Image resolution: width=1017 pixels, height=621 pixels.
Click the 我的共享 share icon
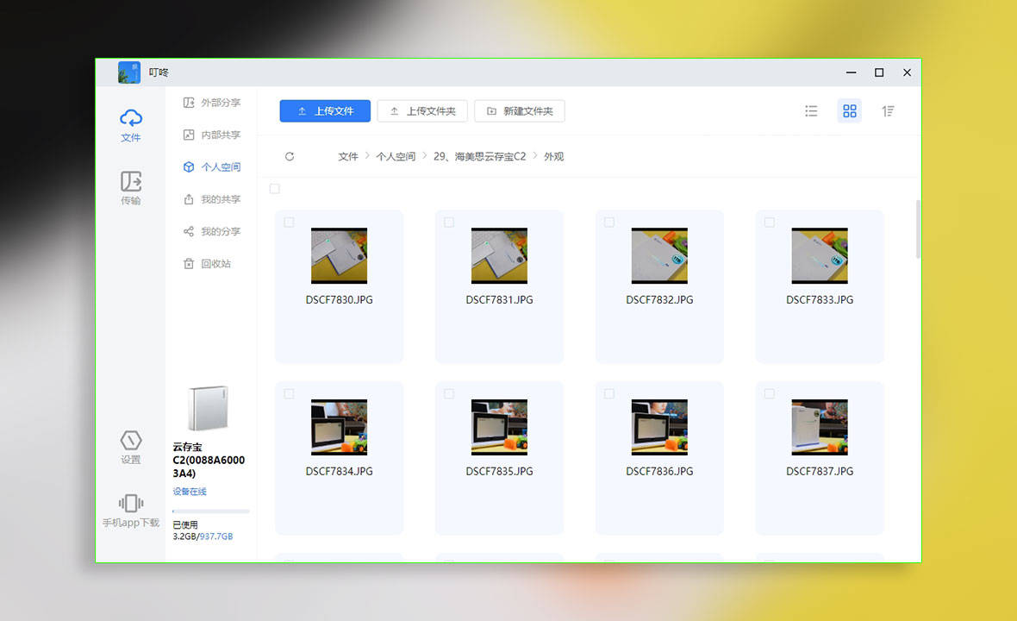[211, 199]
